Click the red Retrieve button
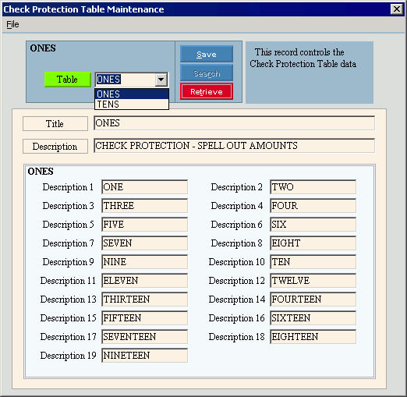Viewport: 407px width, 397px height. 207,91
